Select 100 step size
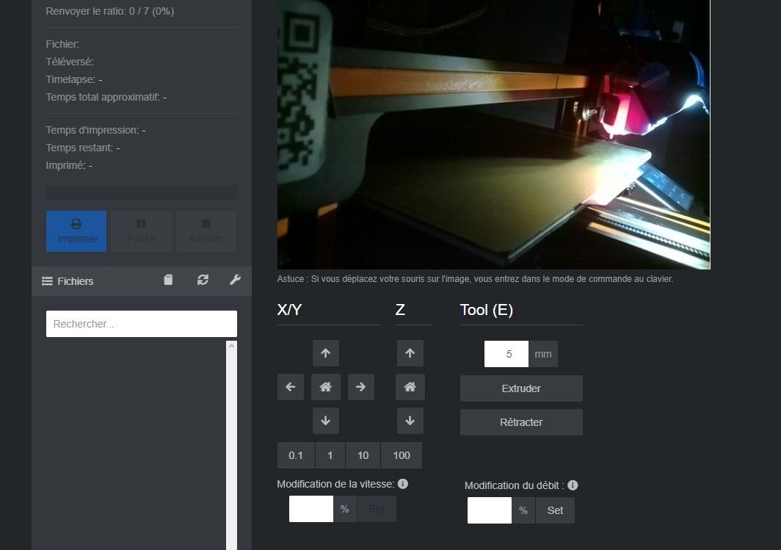Image resolution: width=781 pixels, height=550 pixels. click(x=402, y=455)
